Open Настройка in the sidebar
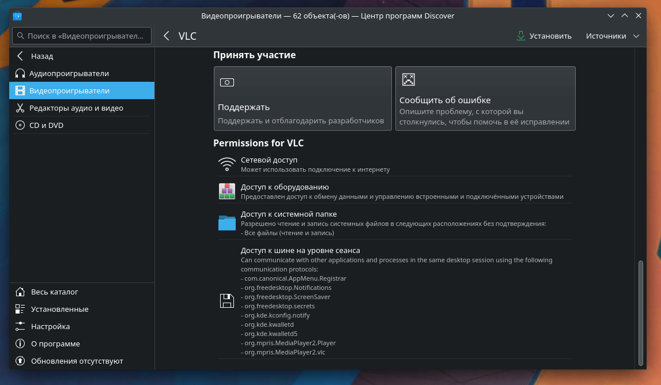Screen dimensions: 661x385 pos(50,327)
